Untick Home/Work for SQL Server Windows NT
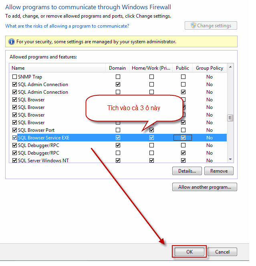 (152, 161)
